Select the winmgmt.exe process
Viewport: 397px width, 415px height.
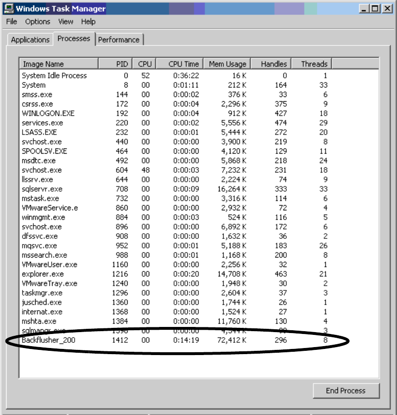pos(175,217)
